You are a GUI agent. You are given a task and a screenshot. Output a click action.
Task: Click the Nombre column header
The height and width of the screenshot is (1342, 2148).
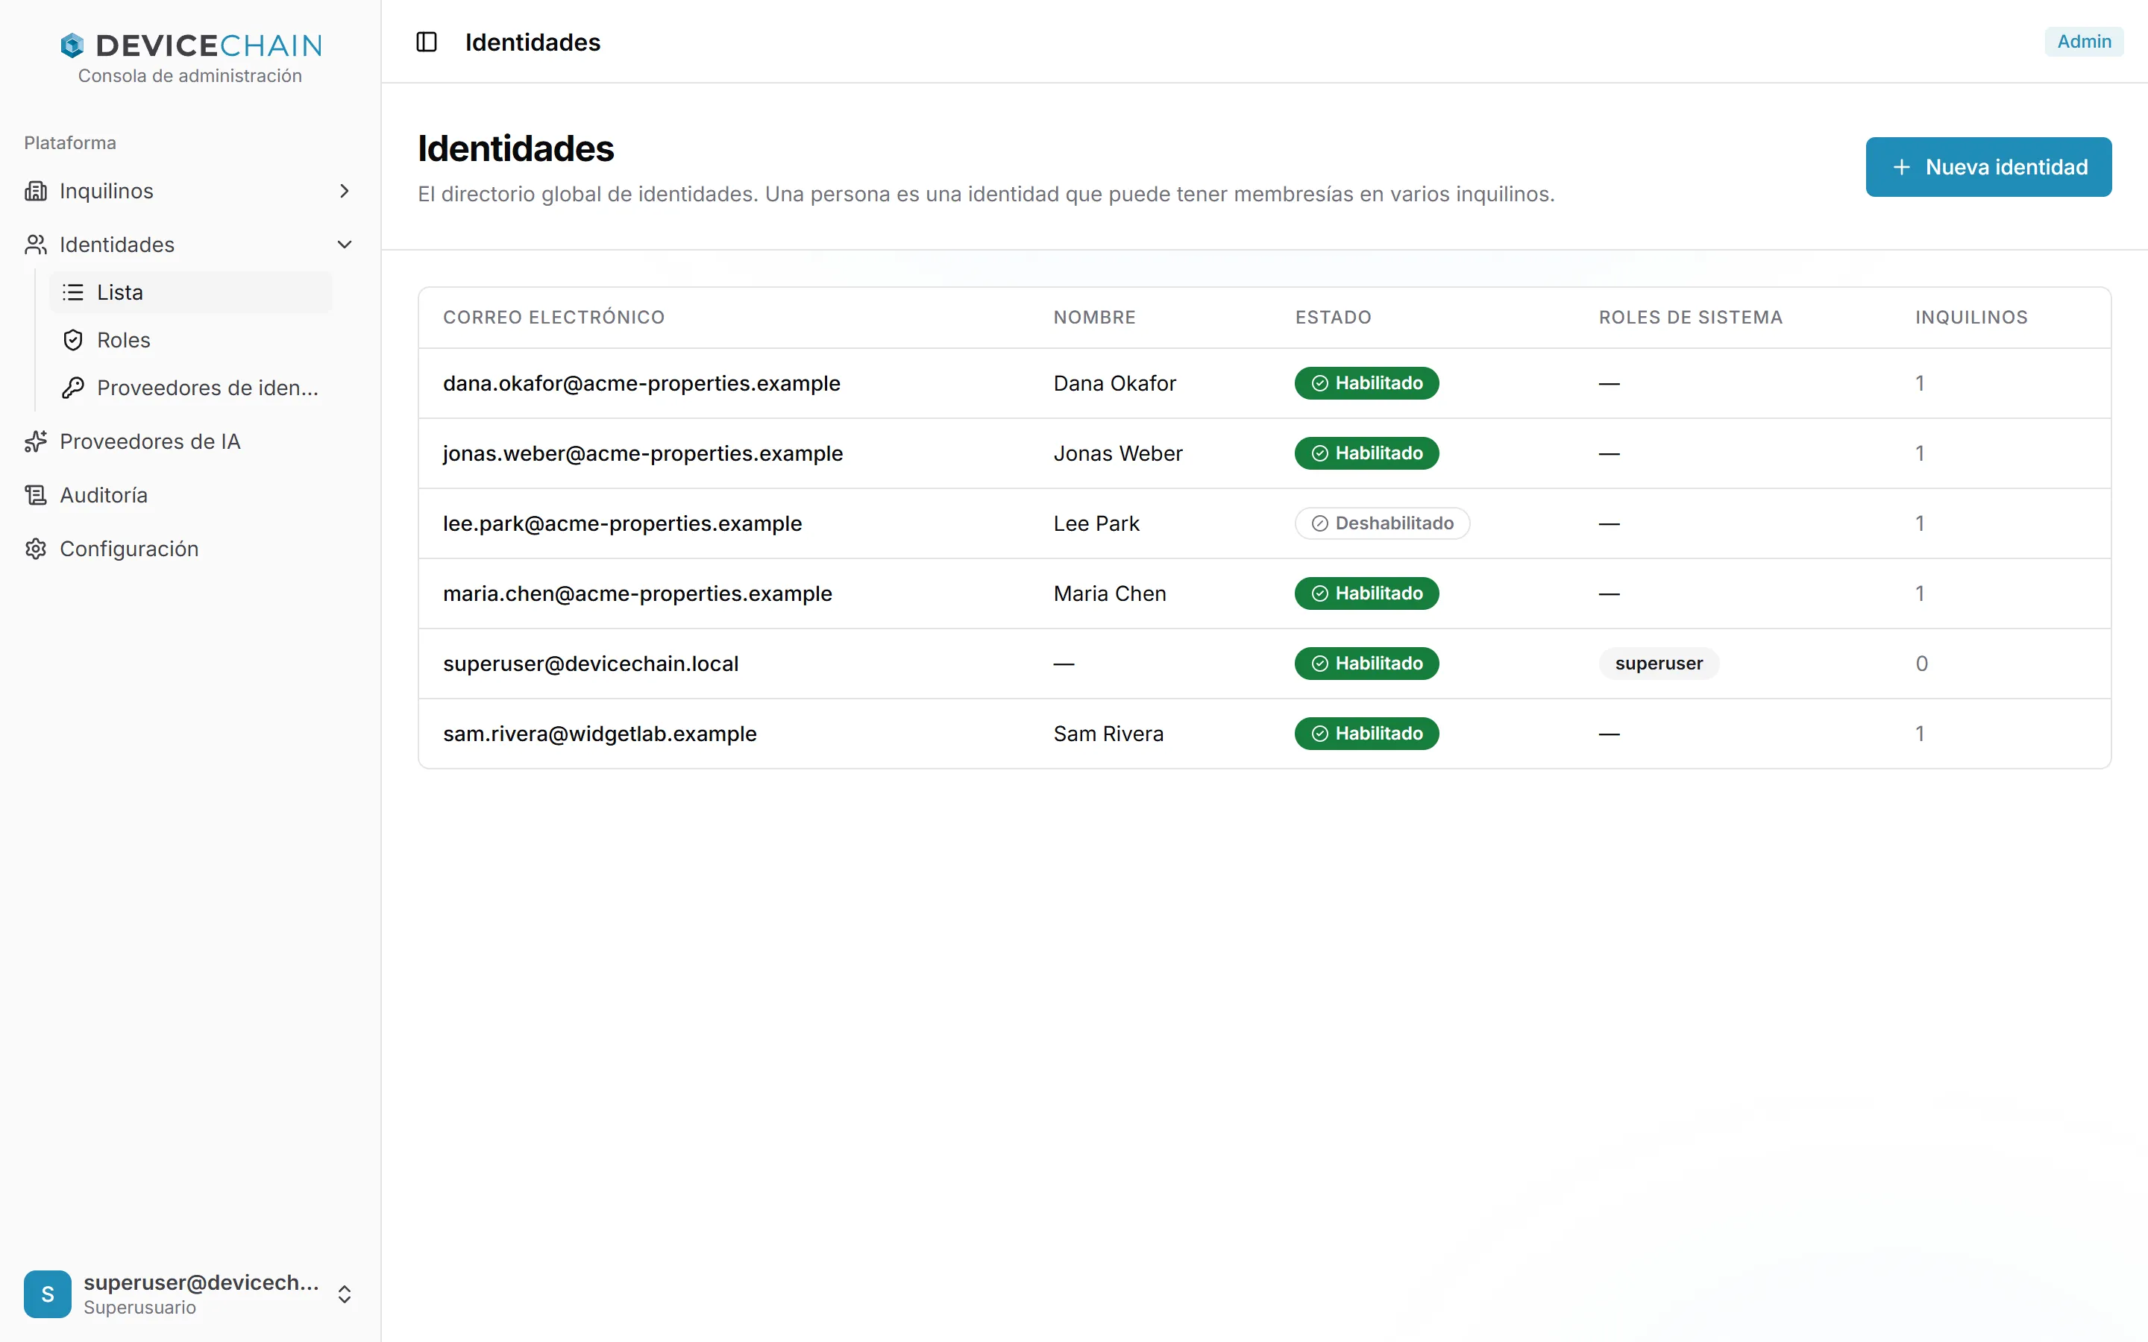click(x=1094, y=318)
